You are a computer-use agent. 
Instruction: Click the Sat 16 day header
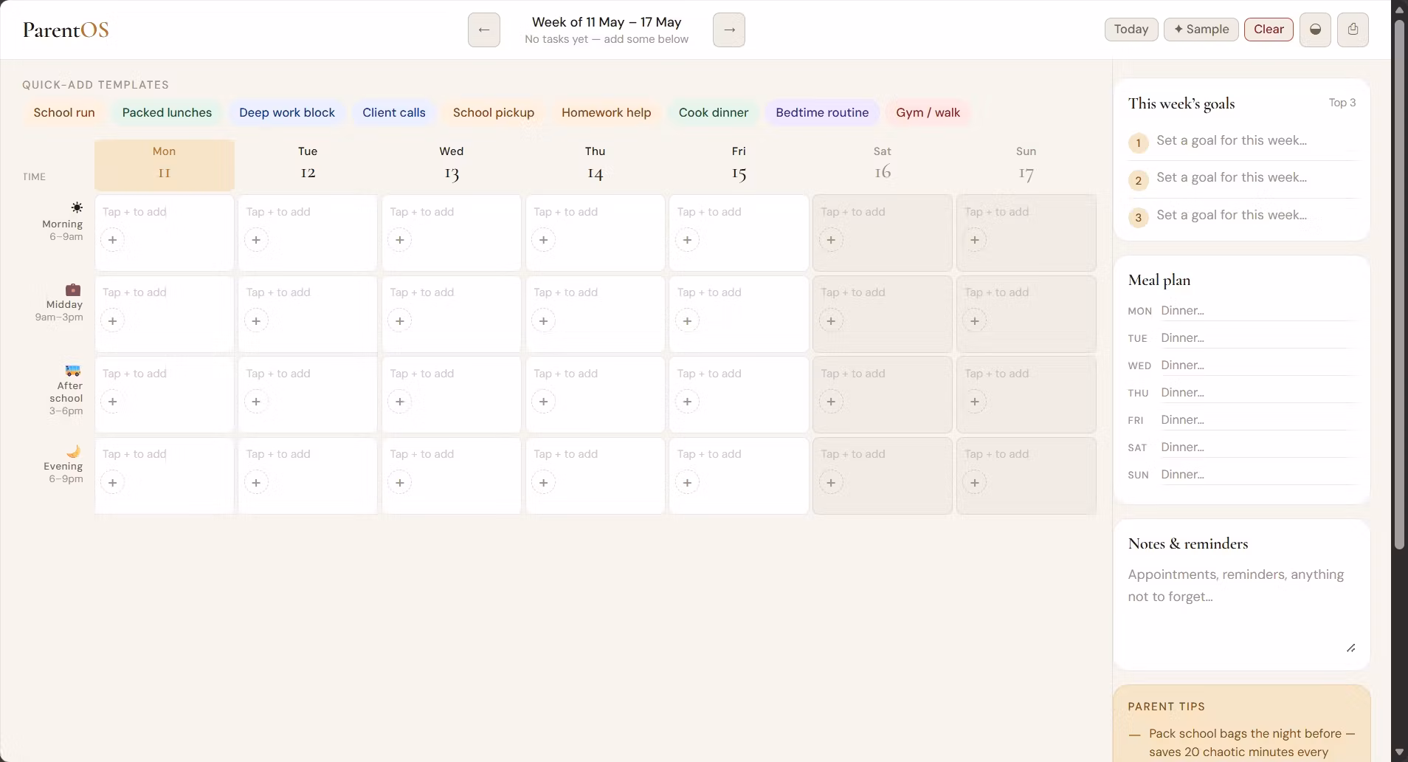883,165
